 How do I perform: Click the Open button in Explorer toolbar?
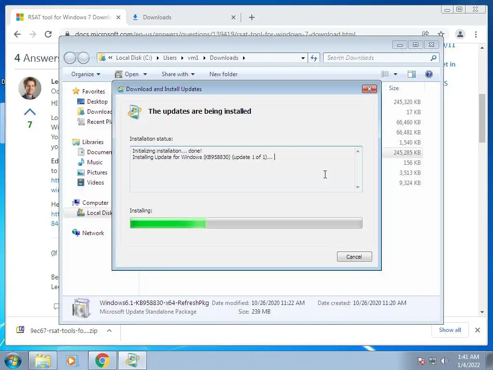(127, 74)
